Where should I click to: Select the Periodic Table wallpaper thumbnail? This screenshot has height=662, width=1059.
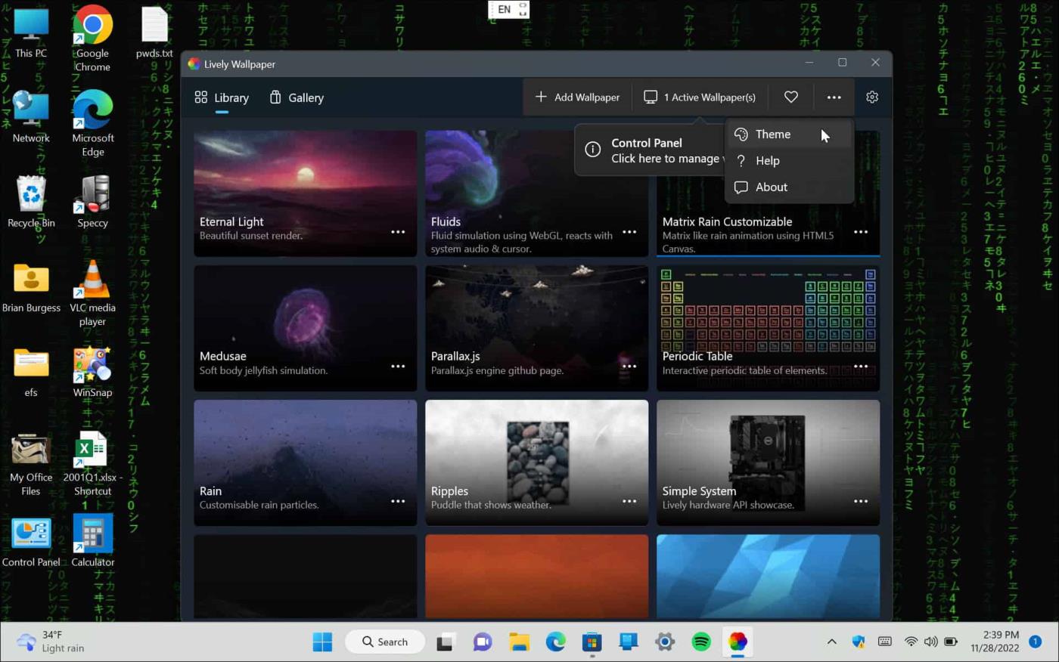[768, 327]
